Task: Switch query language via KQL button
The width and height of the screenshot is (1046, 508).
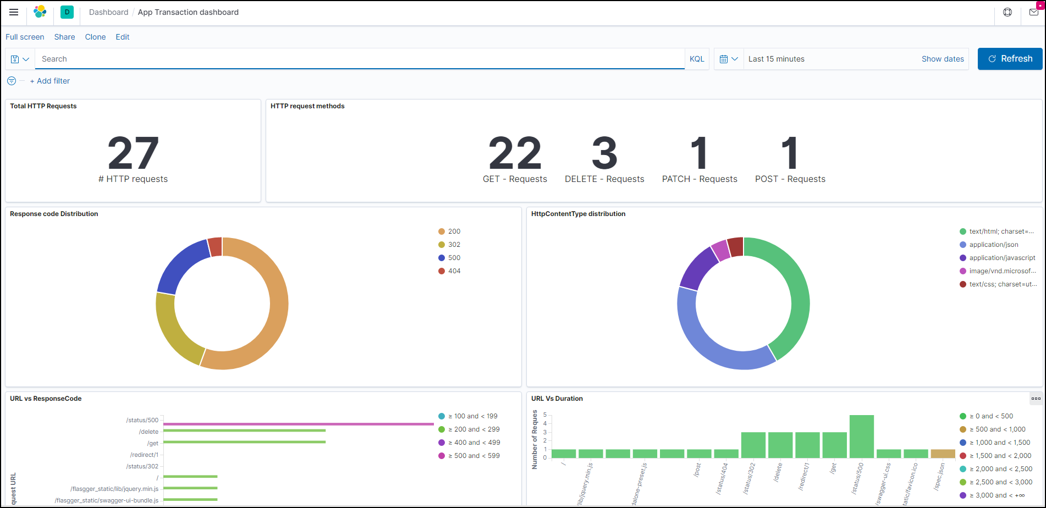Action: pos(697,59)
